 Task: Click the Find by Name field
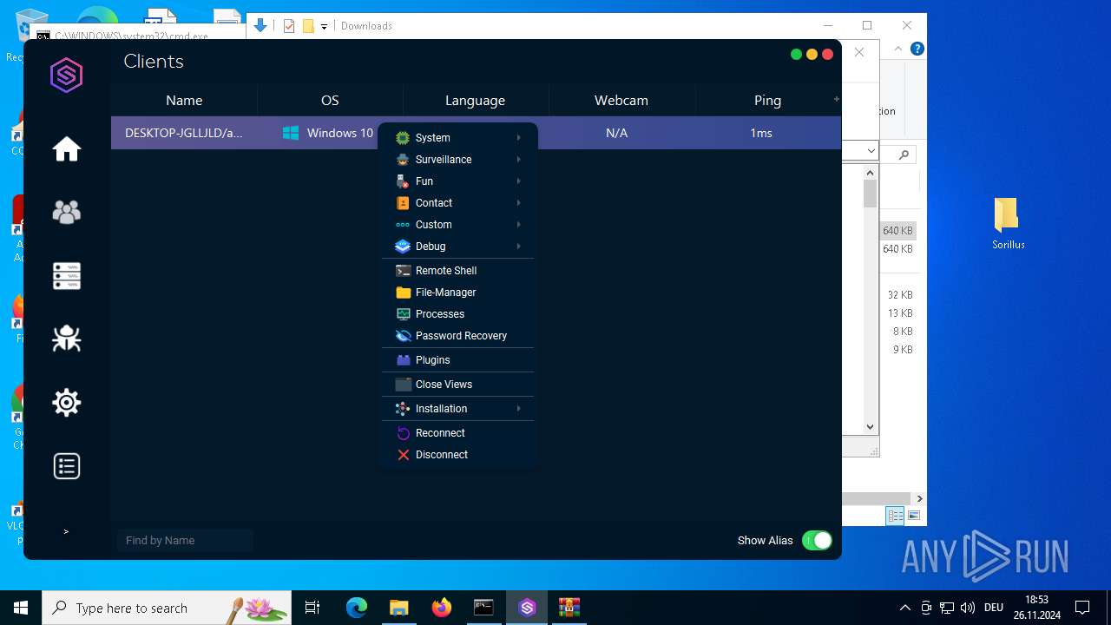[x=185, y=540]
